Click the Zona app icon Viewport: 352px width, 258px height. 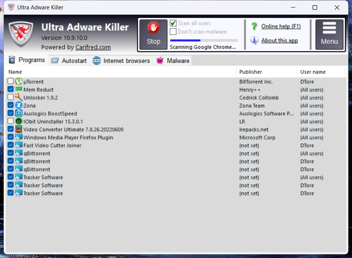(19, 105)
